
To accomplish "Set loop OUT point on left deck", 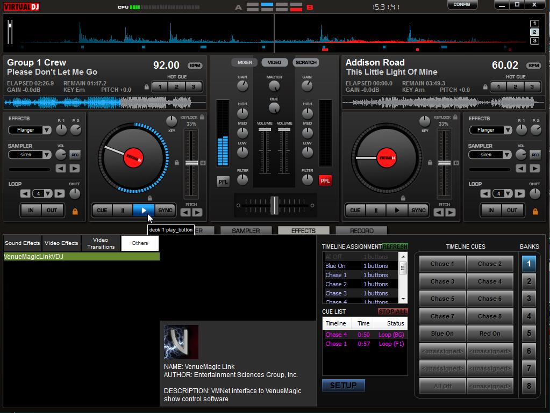I will tap(52, 210).
